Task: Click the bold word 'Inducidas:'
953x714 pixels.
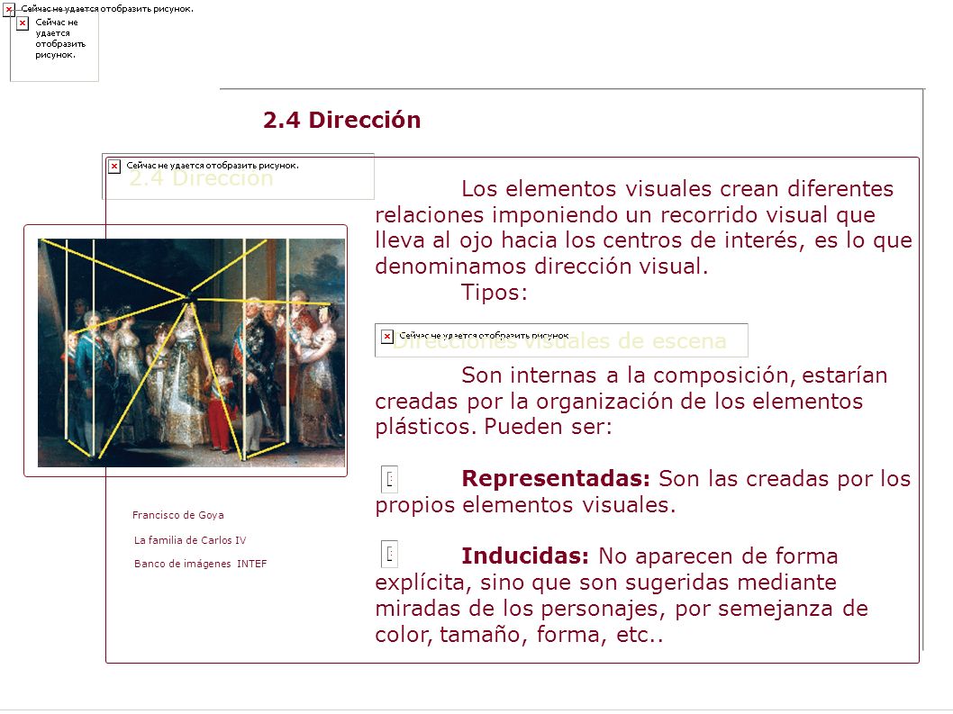Action: (525, 556)
